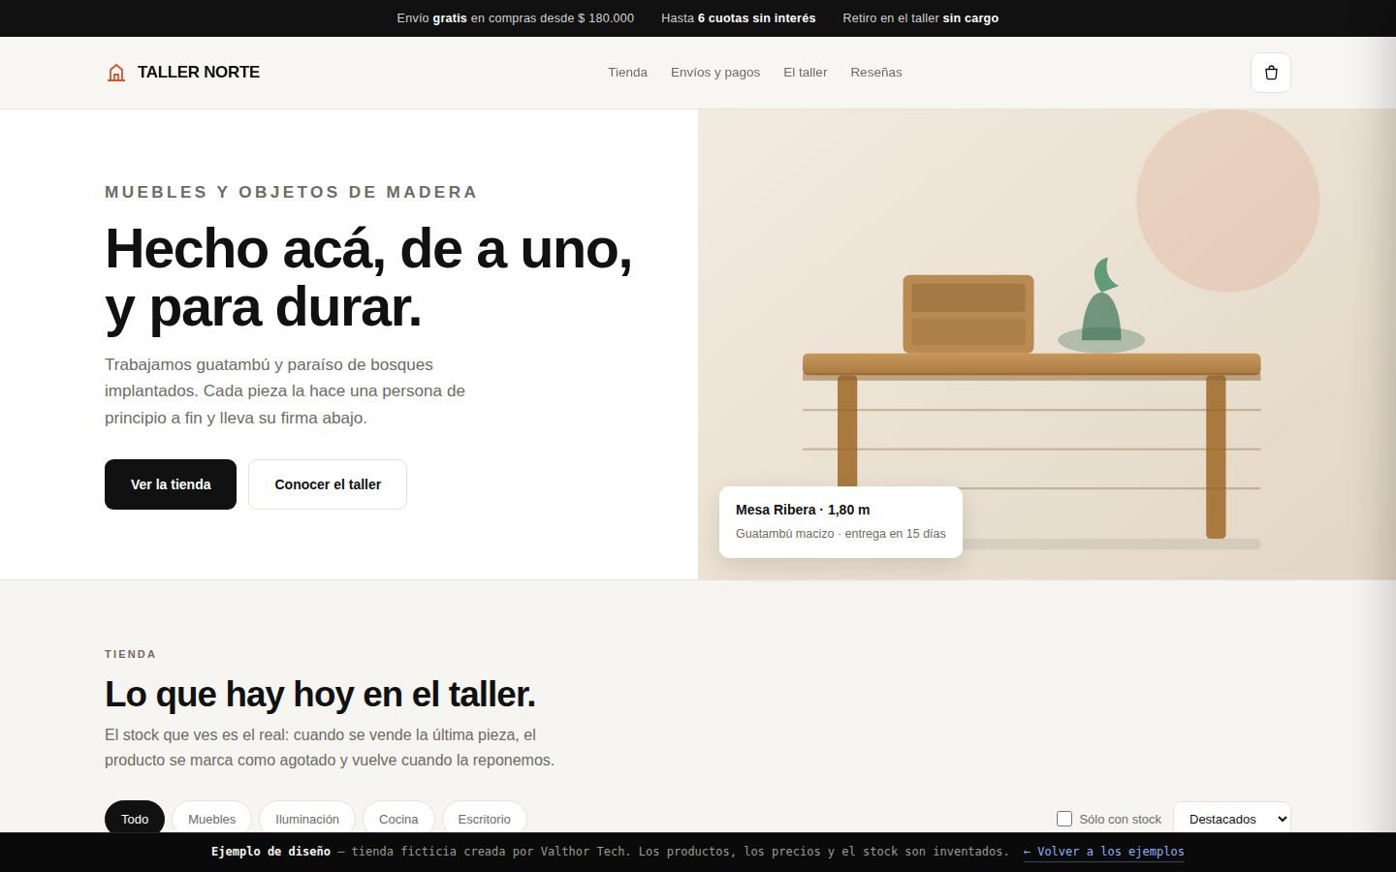Click the small "TIENDA" section label
The image size is (1396, 872).
pyautogui.click(x=131, y=654)
